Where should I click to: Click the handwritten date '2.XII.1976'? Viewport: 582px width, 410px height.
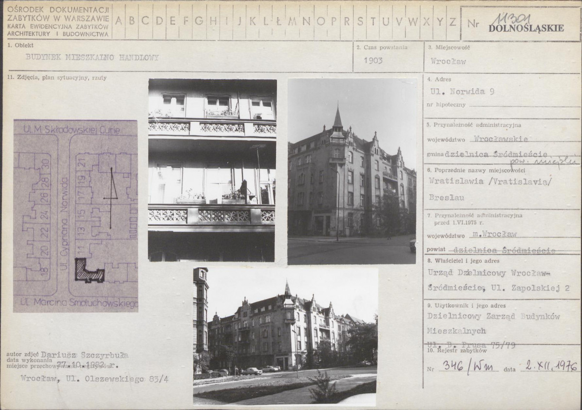(x=552, y=366)
